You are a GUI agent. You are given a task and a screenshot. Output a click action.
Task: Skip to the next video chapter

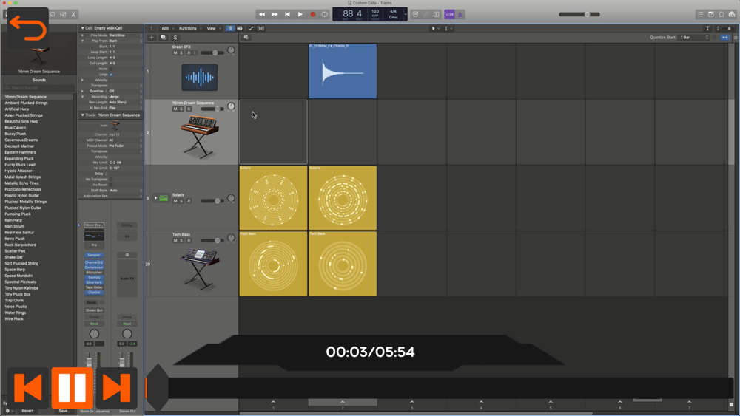[117, 388]
